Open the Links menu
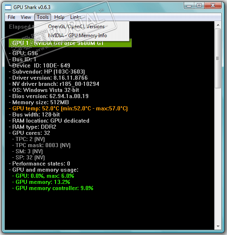This screenshot has height=235, width=227. [x=76, y=17]
